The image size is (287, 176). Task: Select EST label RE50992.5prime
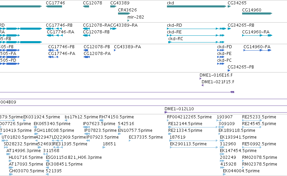pyautogui.click(x=259, y=144)
